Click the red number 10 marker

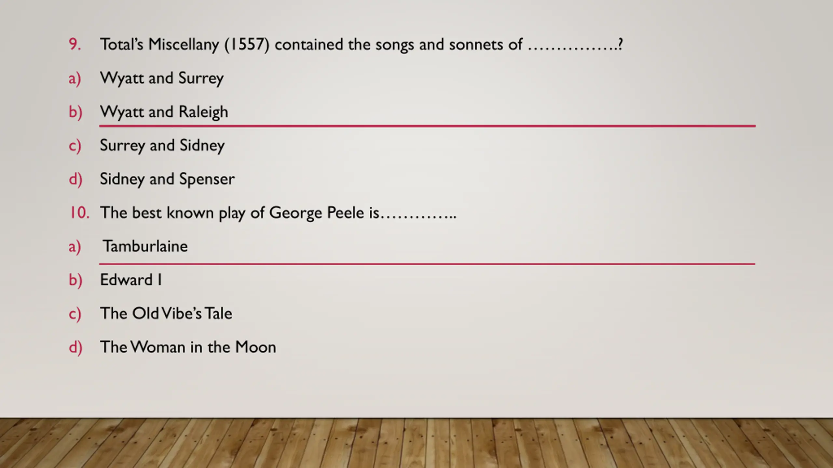click(x=79, y=213)
